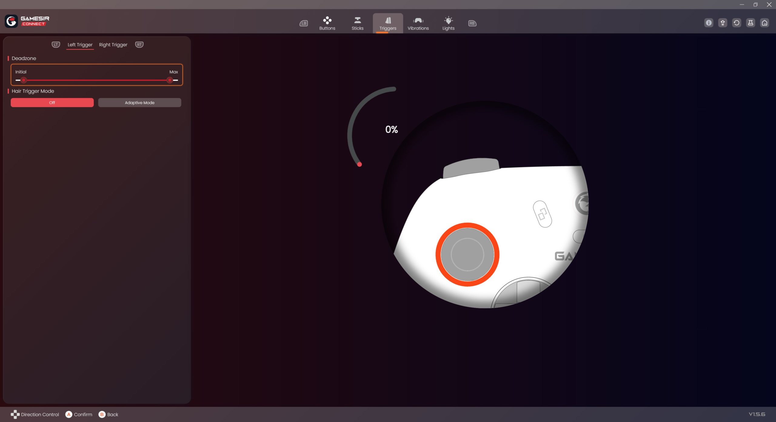This screenshot has width=776, height=422.
Task: Click the Direction Control d-pad icon
Action: (x=15, y=414)
